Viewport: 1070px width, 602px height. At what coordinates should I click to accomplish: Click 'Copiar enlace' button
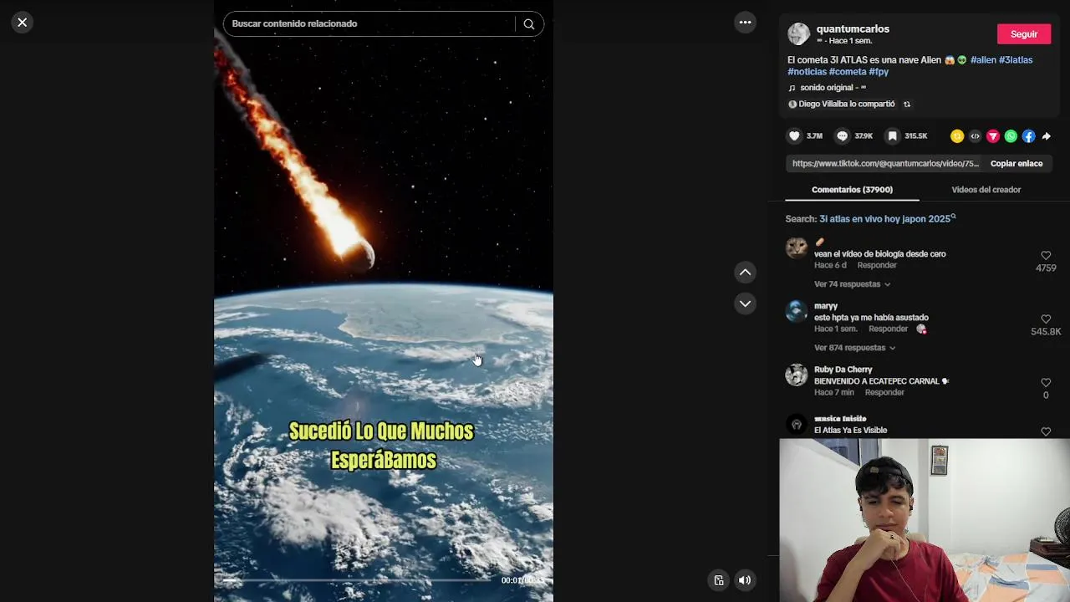(1016, 164)
